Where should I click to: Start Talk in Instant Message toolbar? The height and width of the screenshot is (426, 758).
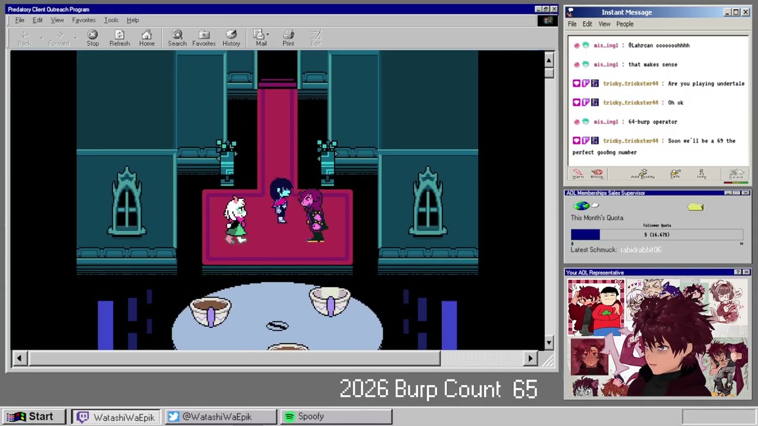coord(675,174)
